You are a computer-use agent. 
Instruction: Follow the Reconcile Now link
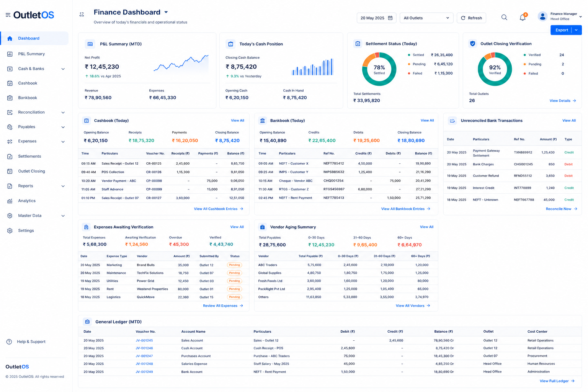click(561, 209)
